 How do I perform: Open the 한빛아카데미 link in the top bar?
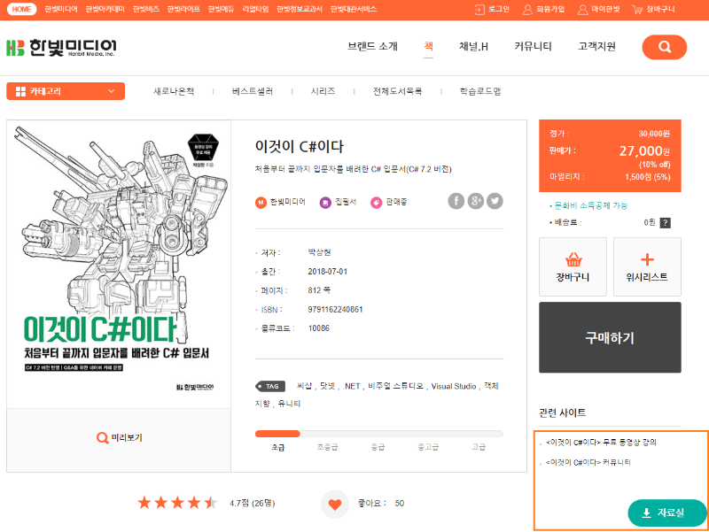tap(105, 9)
